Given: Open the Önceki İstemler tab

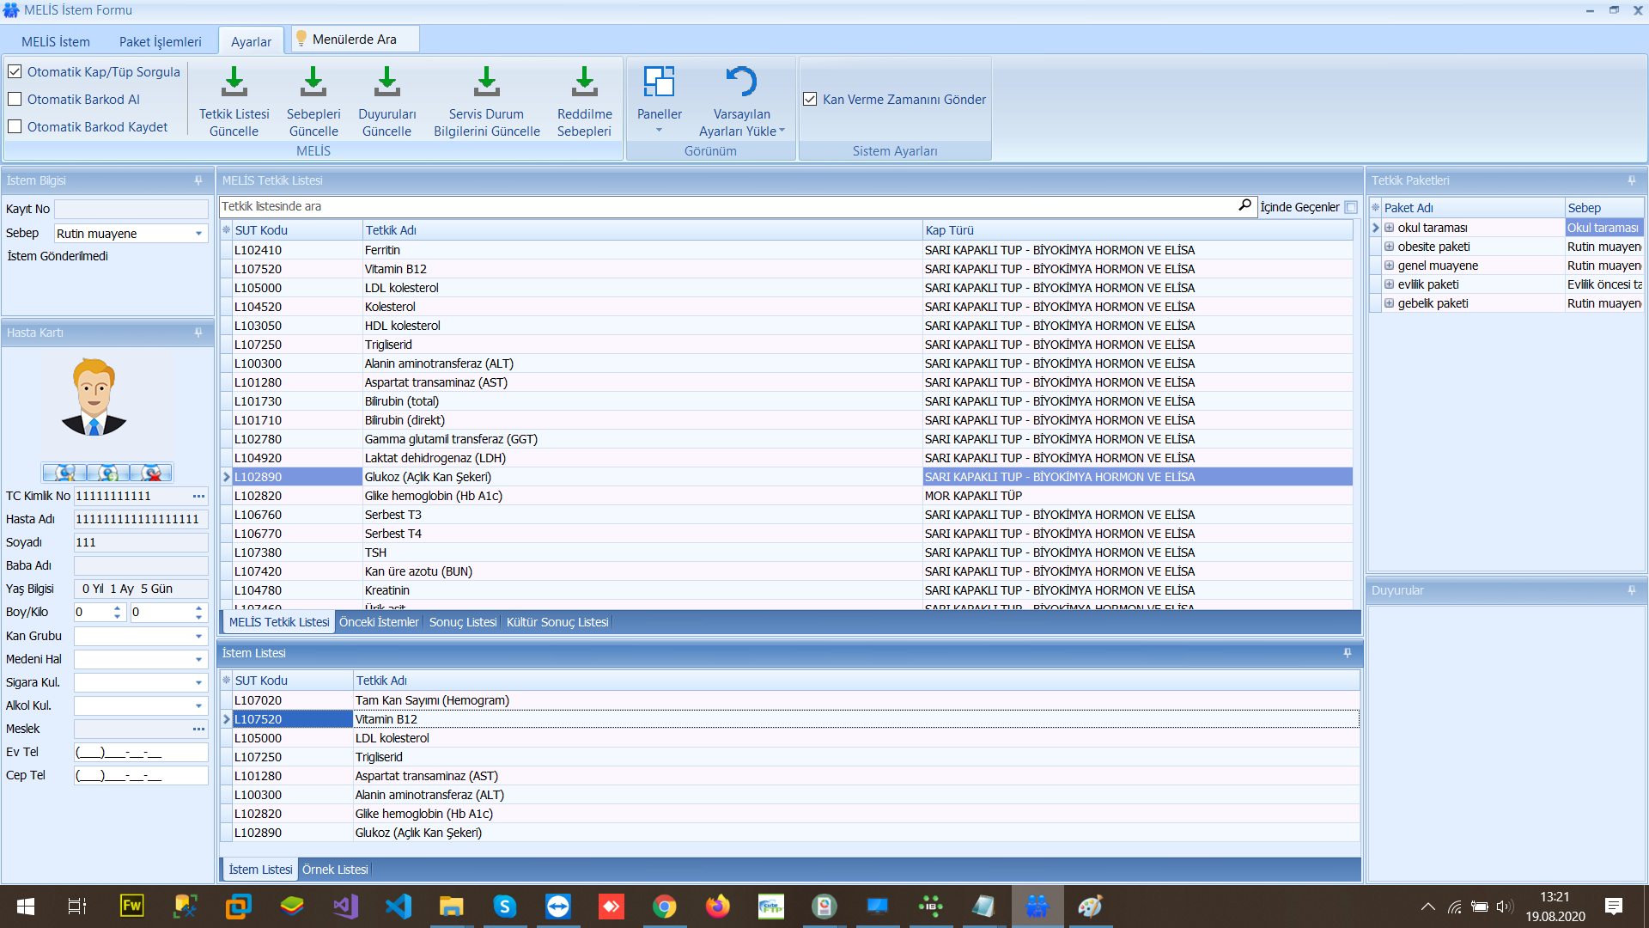Looking at the screenshot, I should (x=379, y=622).
